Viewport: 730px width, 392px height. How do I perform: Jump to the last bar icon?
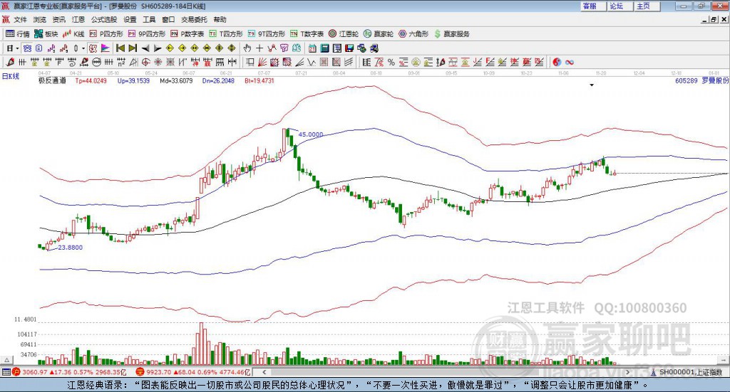[x=133, y=48]
